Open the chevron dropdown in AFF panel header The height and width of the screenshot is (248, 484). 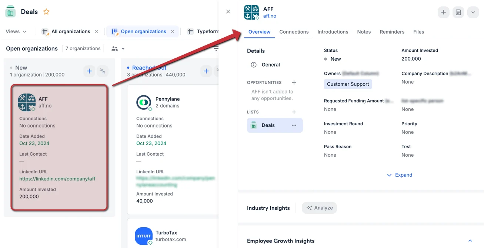click(x=473, y=12)
